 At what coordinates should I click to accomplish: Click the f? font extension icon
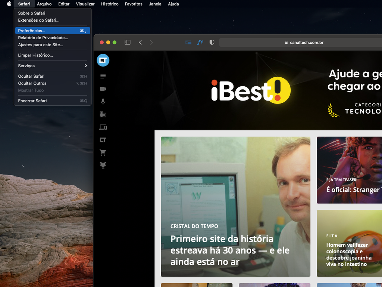click(x=200, y=42)
